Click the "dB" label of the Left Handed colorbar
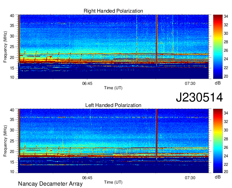232x188 pixels. (x=218, y=177)
